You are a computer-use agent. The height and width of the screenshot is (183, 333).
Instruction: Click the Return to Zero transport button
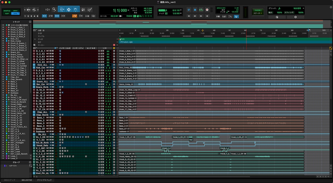click(189, 16)
